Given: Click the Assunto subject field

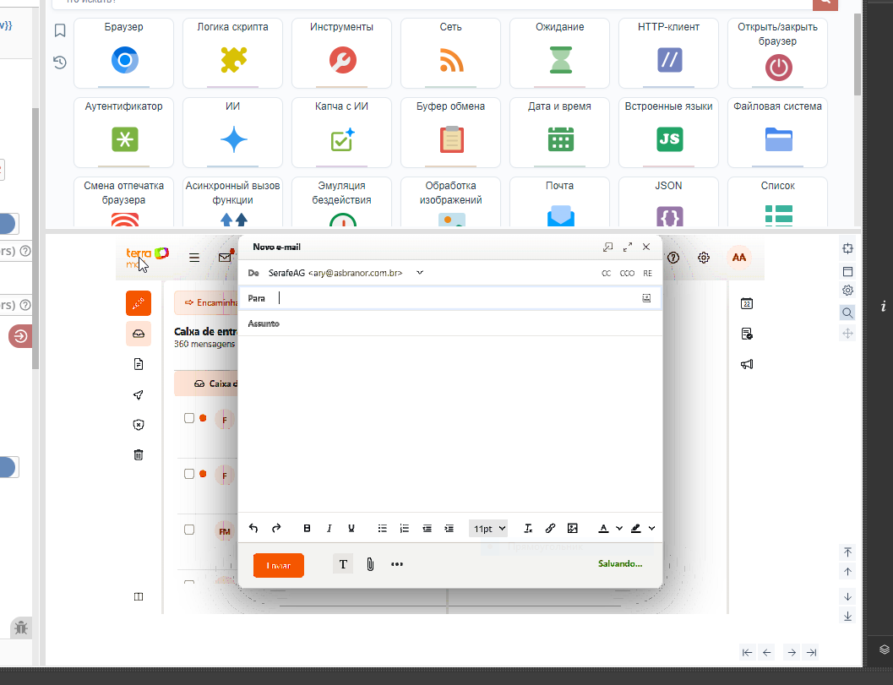Looking at the screenshot, I should [x=450, y=323].
